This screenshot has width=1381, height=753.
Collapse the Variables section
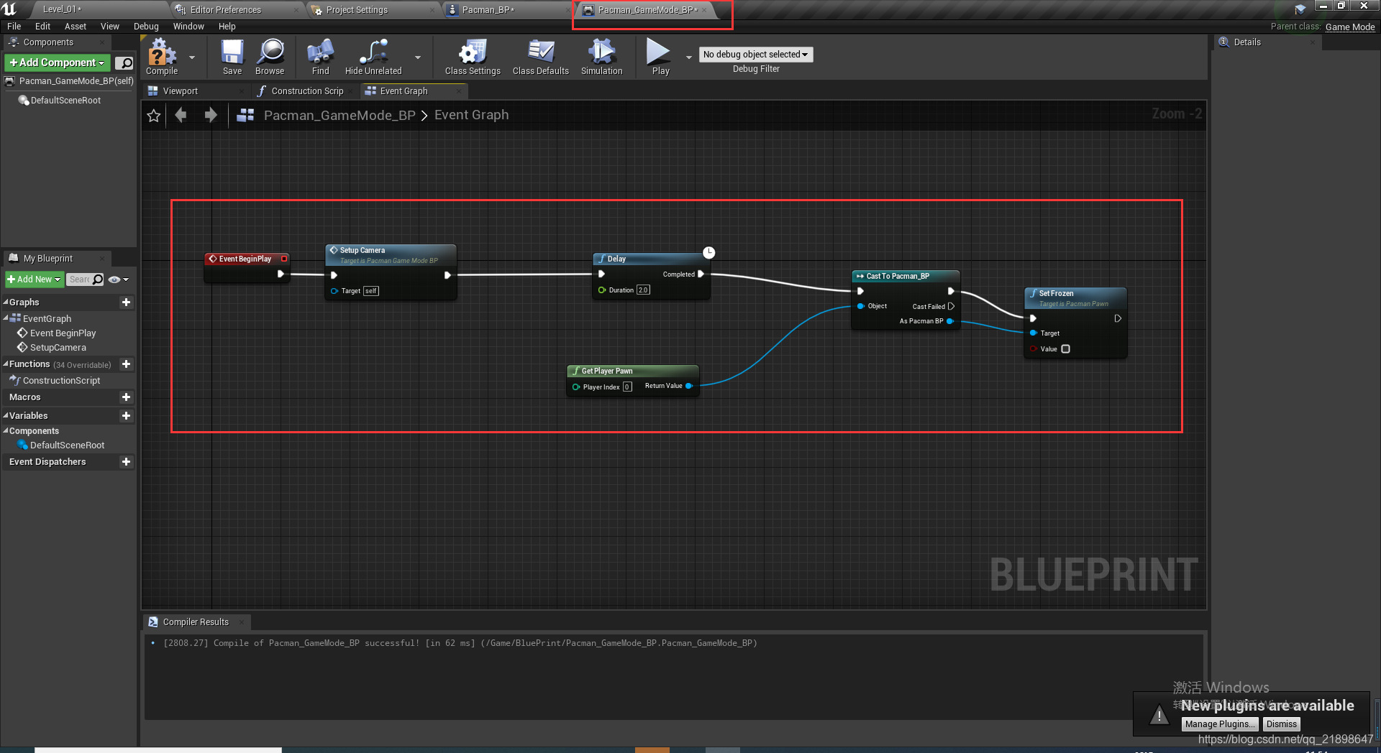[x=6, y=416]
